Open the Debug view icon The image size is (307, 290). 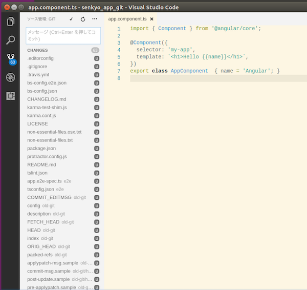pos(11,77)
